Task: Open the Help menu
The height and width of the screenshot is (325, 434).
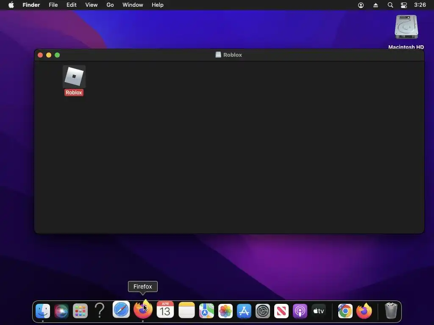Action: point(158,5)
